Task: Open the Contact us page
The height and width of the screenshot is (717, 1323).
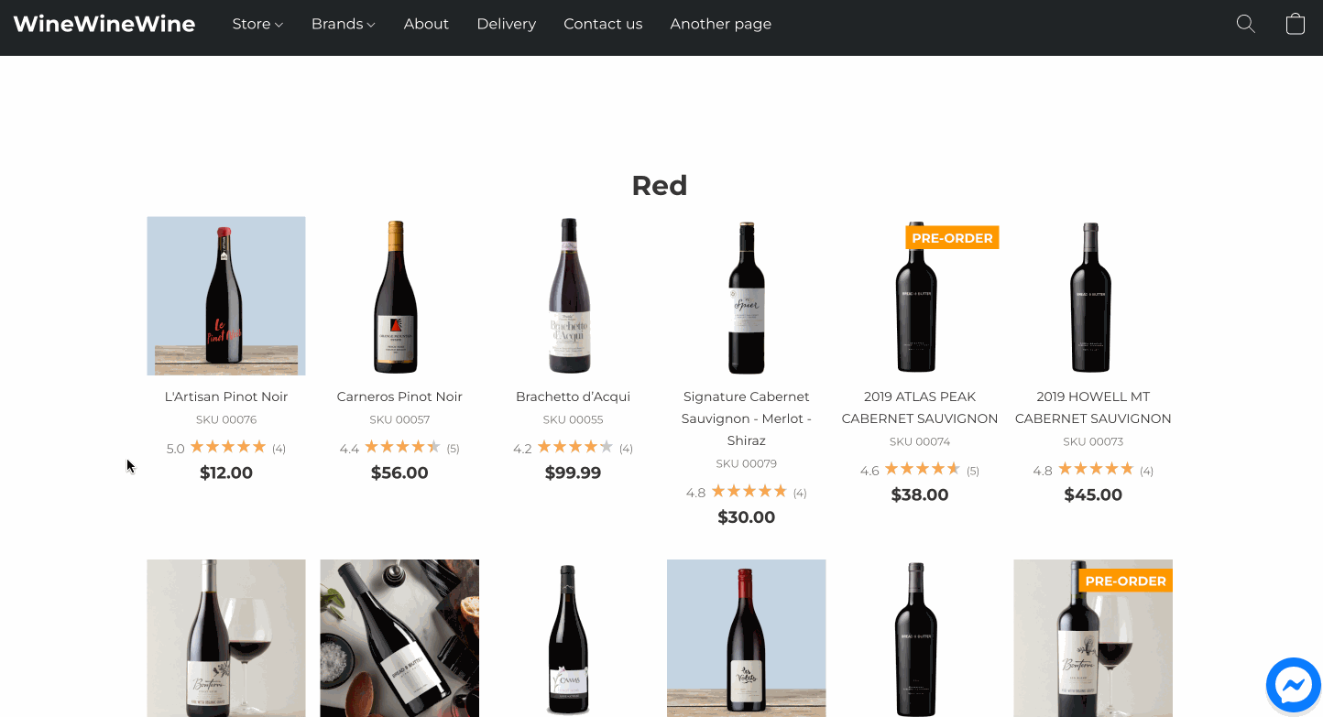Action: pos(603,24)
